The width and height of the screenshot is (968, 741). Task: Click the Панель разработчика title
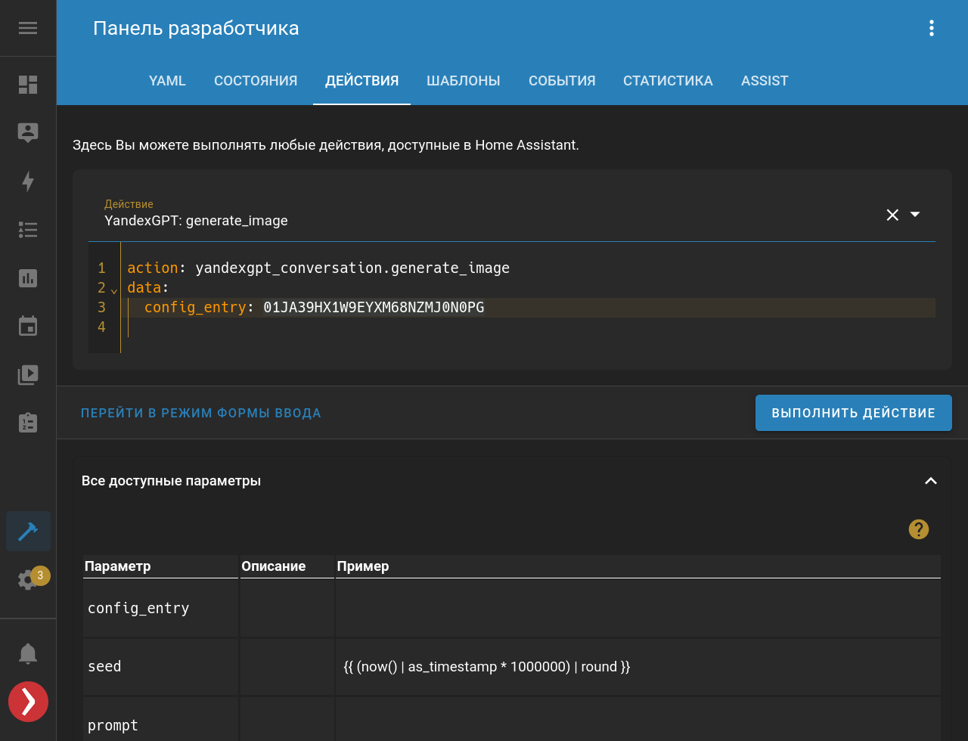point(196,29)
